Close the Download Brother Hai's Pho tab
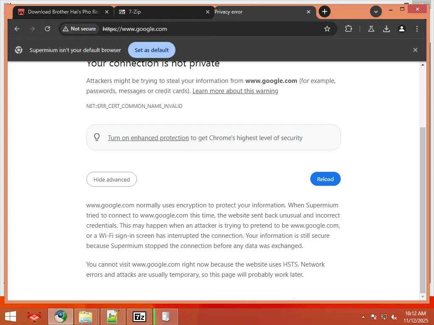Viewport: 434px width, 325px height. (106, 12)
